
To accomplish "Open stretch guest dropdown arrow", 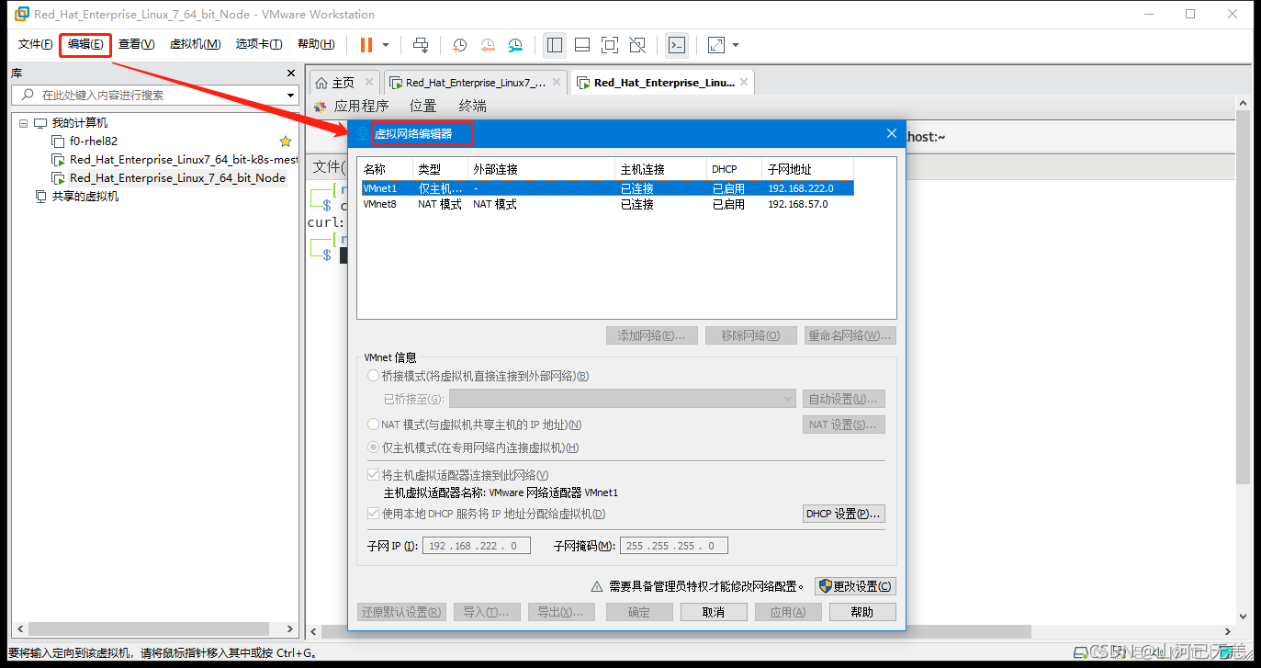I will coord(736,45).
